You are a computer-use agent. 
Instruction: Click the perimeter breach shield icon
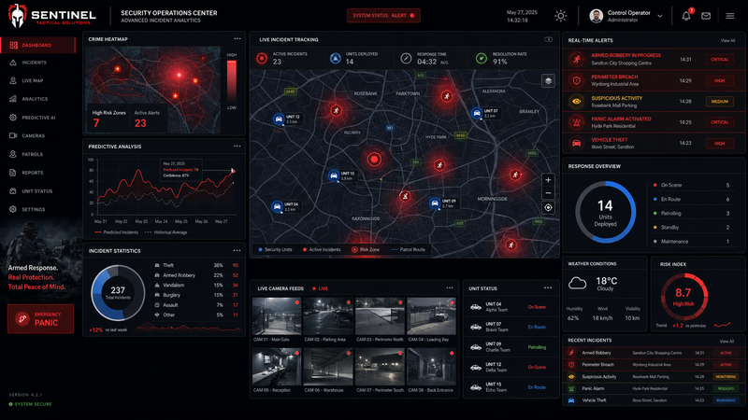576,80
